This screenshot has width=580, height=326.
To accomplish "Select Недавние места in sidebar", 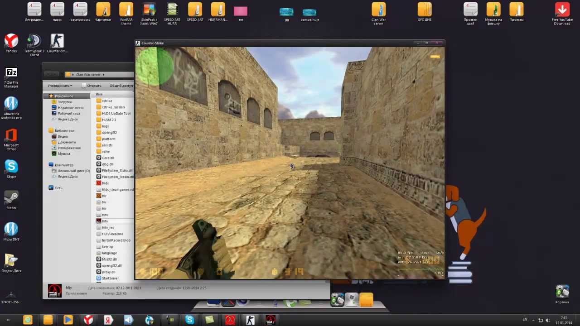I will (x=70, y=108).
